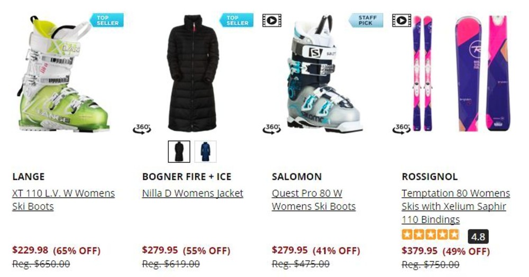Open XT 110 L.V. W Womens Ski Boots link
This screenshot has width=529, height=277.
63,200
